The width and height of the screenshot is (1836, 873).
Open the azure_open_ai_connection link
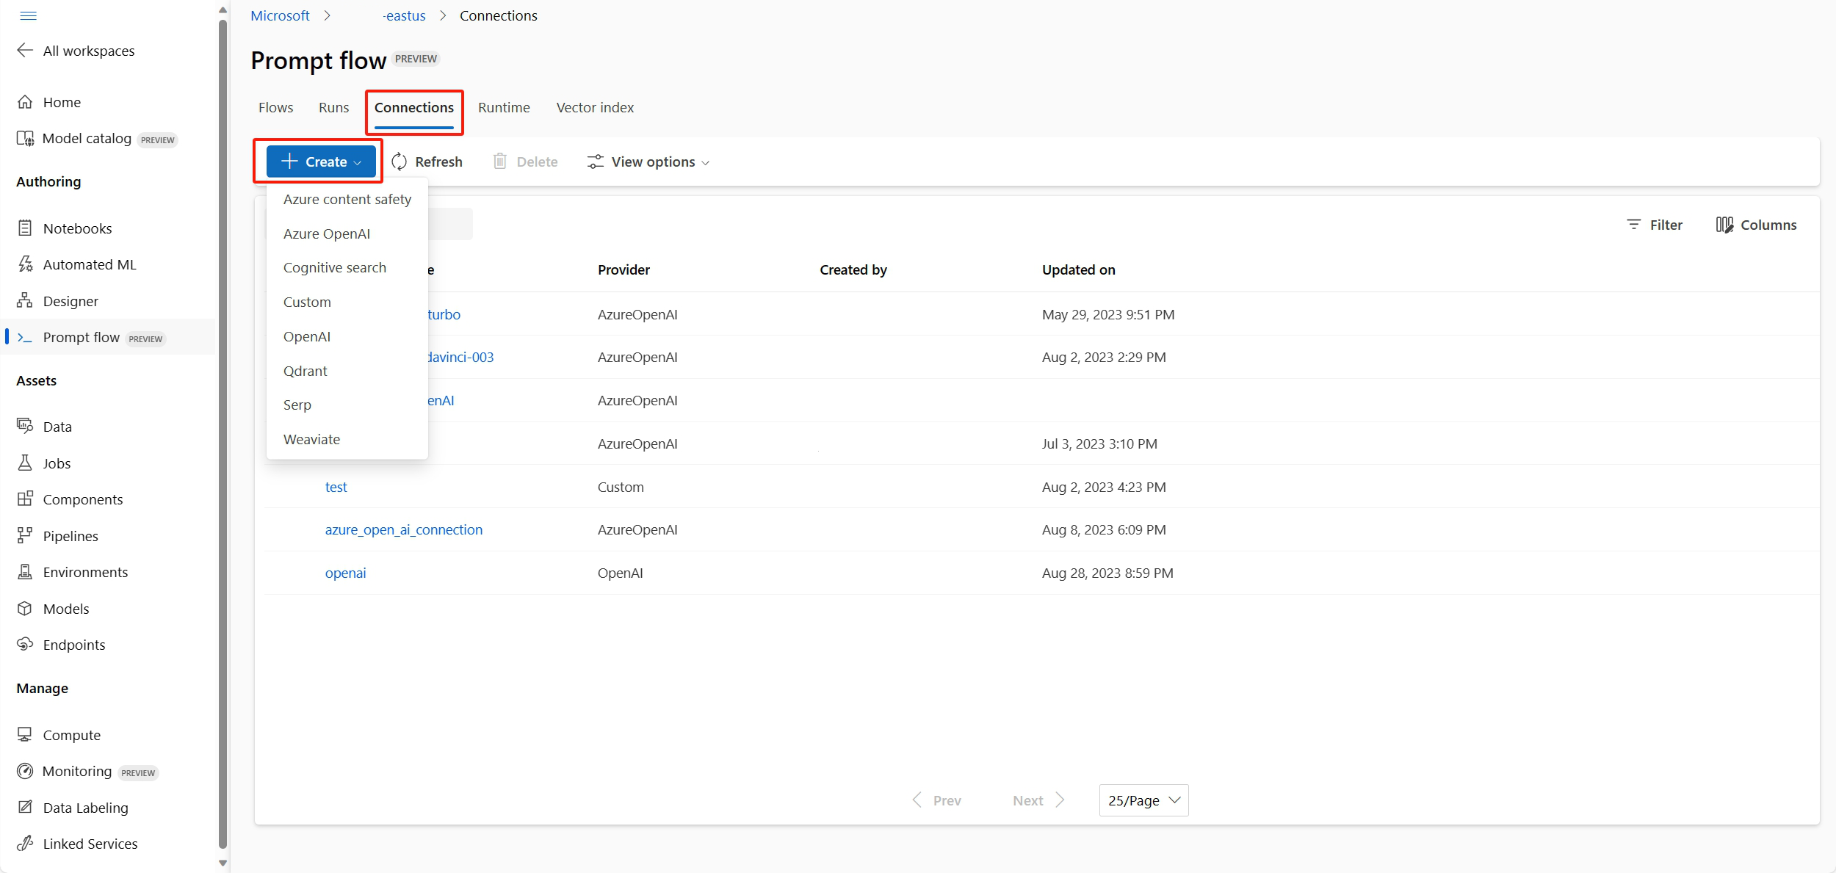click(403, 529)
